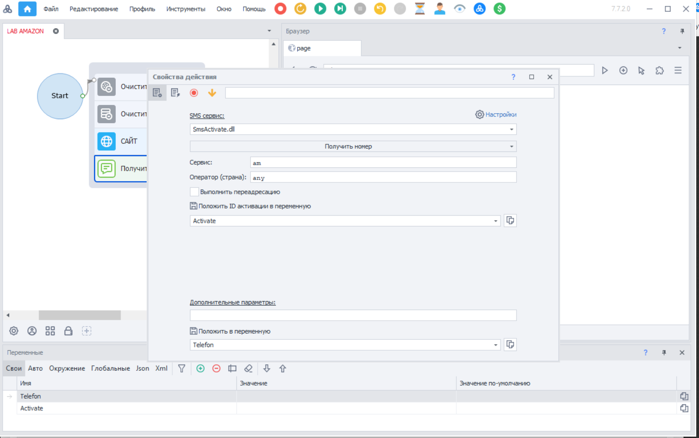Click the add variable plus icon
Viewport: 699px width, 438px height.
(200, 368)
